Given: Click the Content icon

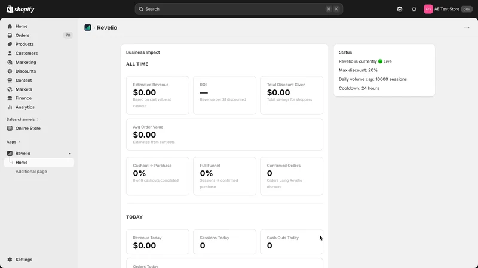Looking at the screenshot, I should coord(10,80).
